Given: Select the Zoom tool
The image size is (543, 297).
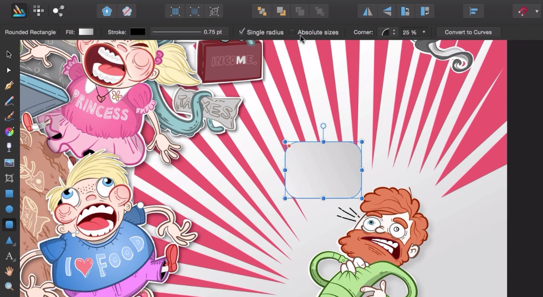Looking at the screenshot, I should [x=9, y=286].
